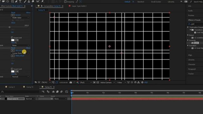
Task: Switch to Standard workspace
Action: click(141, 2)
